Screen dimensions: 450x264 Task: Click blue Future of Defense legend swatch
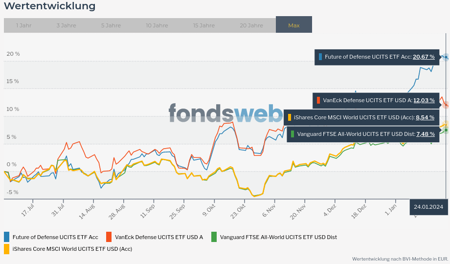(6, 237)
